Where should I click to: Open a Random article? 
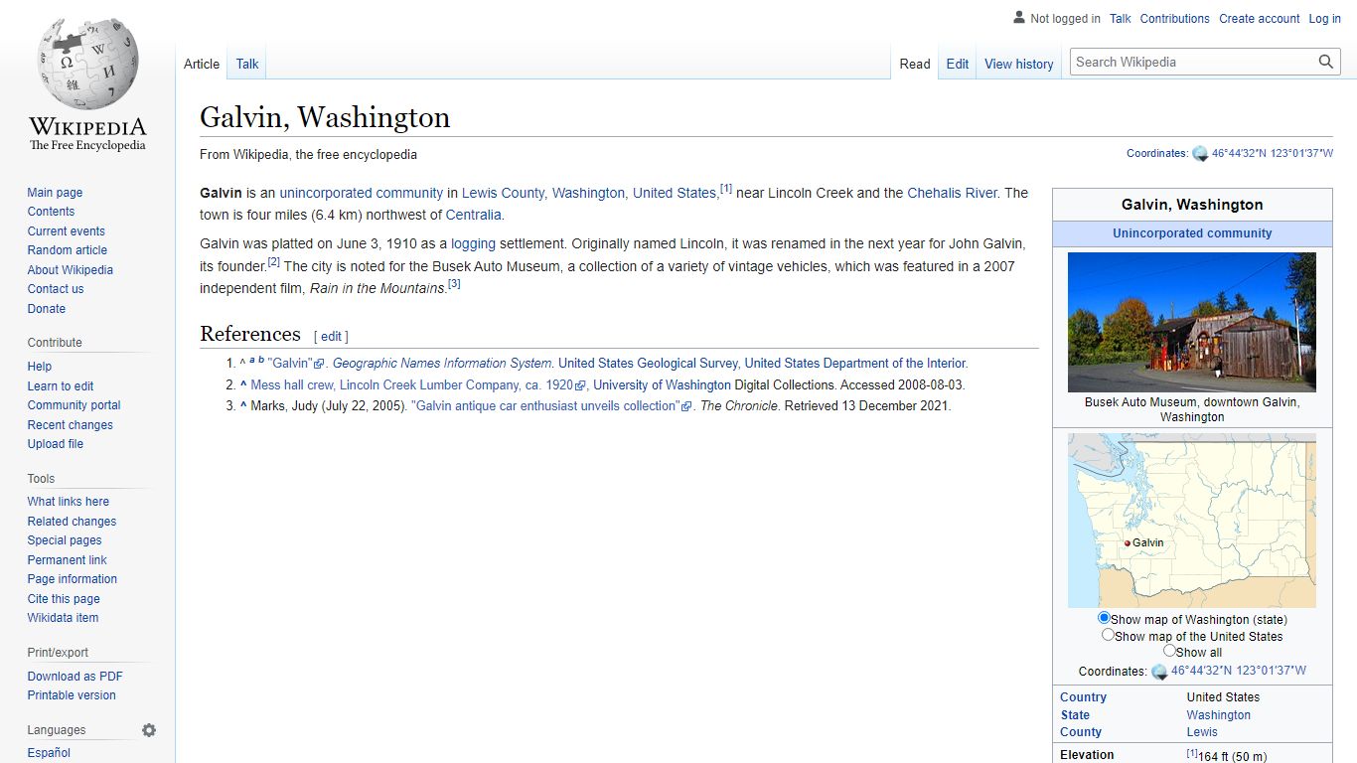67,250
